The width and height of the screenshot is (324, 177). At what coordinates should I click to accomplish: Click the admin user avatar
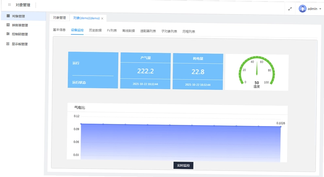tap(303, 8)
